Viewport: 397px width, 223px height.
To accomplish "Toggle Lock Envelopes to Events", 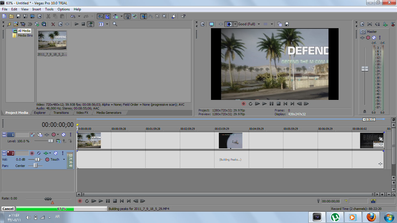I will pos(127,16).
